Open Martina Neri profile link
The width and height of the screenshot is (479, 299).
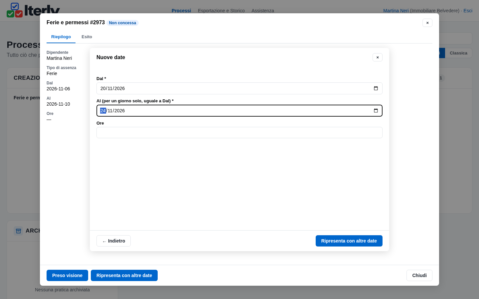tap(396, 11)
